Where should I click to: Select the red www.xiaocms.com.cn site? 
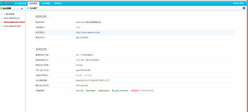14,22
